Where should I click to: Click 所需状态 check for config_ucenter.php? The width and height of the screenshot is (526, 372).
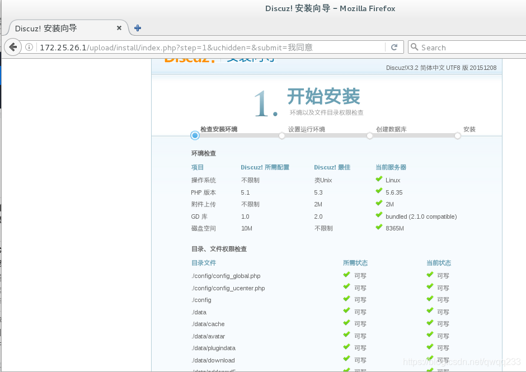[347, 287]
